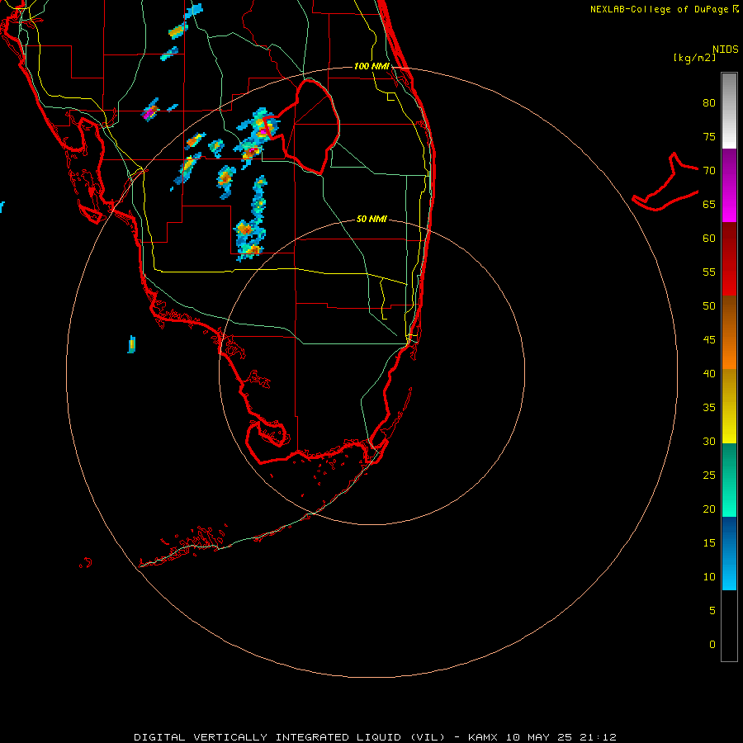Click the magenta-purple segment of the color bar
This screenshot has height=743, width=743.
point(729,185)
